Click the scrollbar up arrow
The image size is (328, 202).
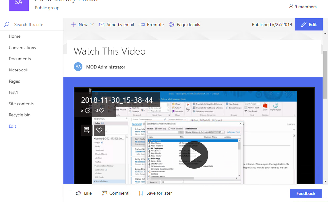tap(325, 33)
